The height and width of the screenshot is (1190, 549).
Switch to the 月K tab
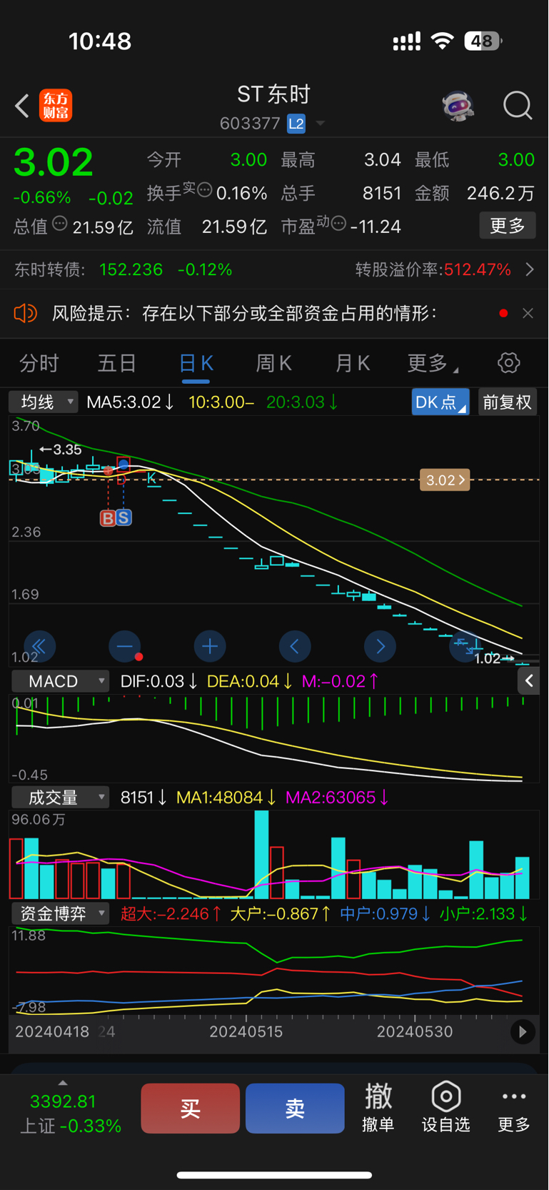point(353,363)
